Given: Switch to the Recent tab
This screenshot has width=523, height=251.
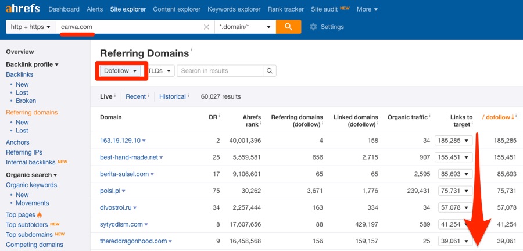Looking at the screenshot, I should point(135,96).
